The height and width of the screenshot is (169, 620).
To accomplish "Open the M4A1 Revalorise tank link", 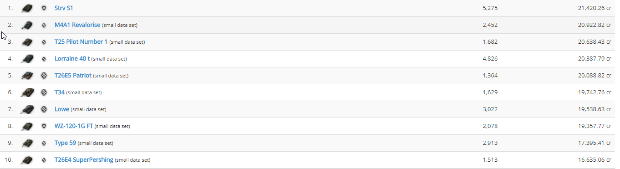I will click(x=77, y=25).
